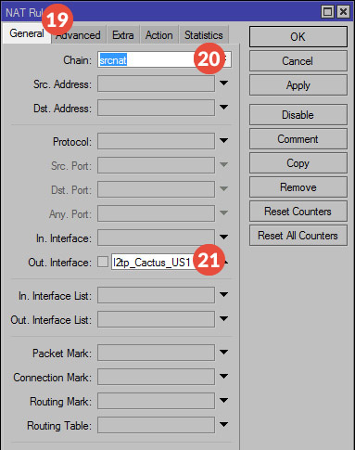Viewport: 355px width, 450px height.
Task: Toggle the Out. Interface invert checkbox
Action: point(103,262)
